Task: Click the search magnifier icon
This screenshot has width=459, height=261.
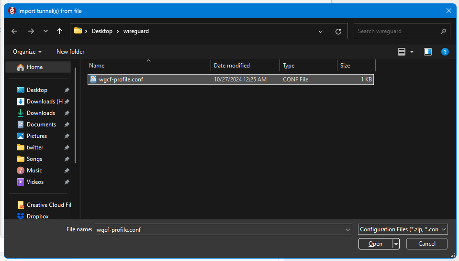Action: (x=443, y=31)
